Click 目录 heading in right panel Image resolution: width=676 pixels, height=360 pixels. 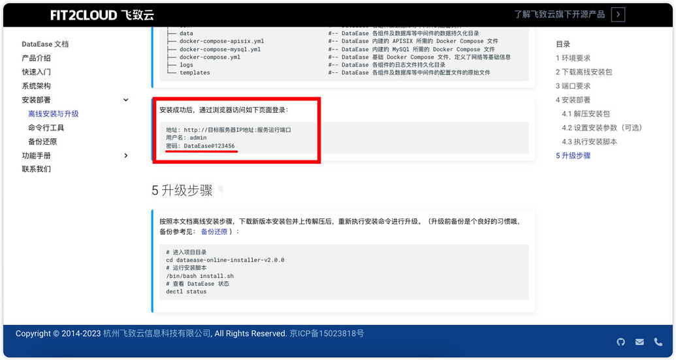(563, 44)
